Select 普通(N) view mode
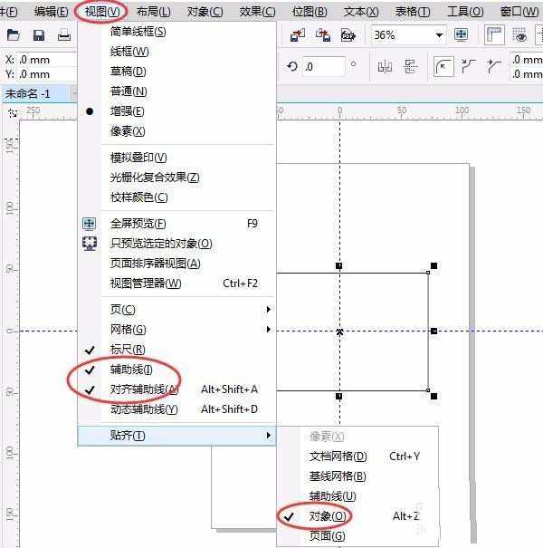 [177, 91]
